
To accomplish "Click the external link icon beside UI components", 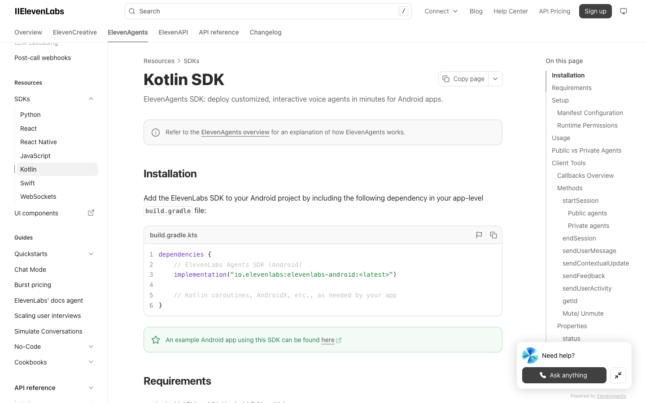I will click(x=91, y=213).
